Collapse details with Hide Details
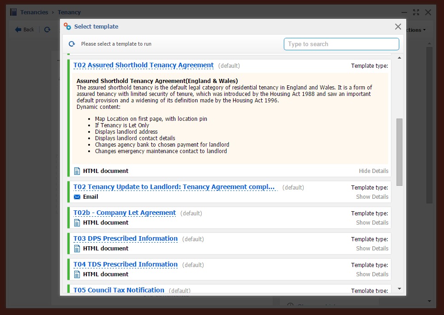The image size is (444, 315). (373, 171)
